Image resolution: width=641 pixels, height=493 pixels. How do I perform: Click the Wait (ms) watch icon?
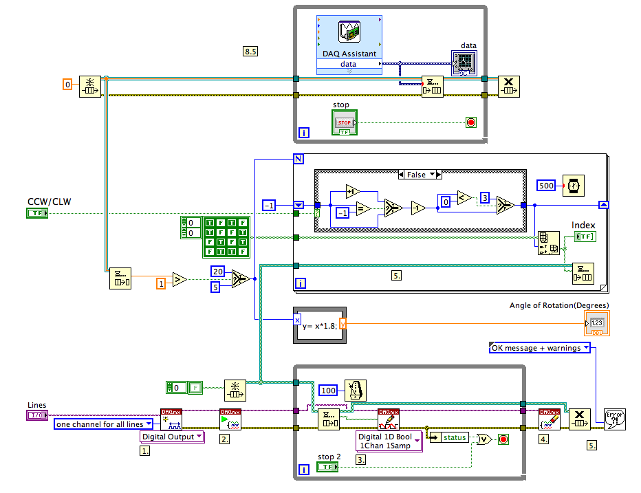(573, 186)
